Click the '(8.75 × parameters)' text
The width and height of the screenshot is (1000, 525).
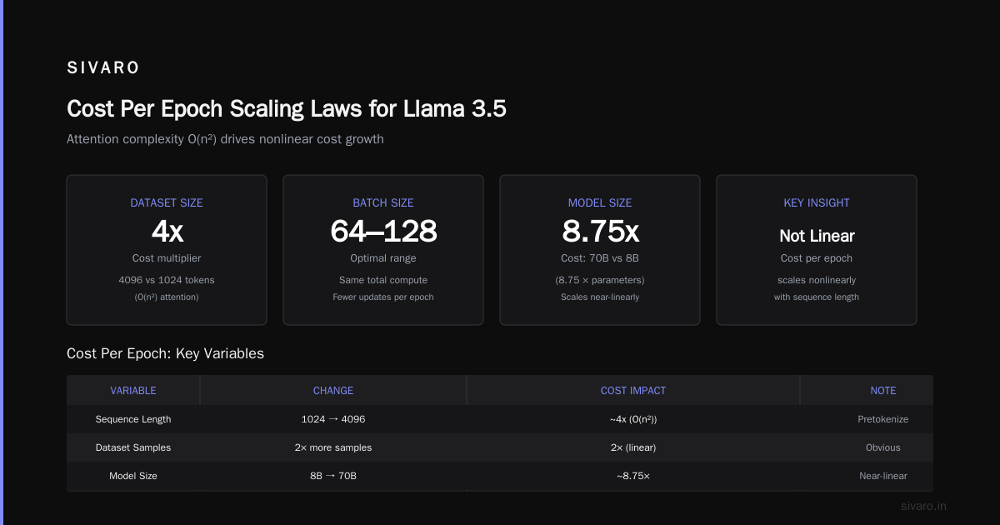coord(600,280)
